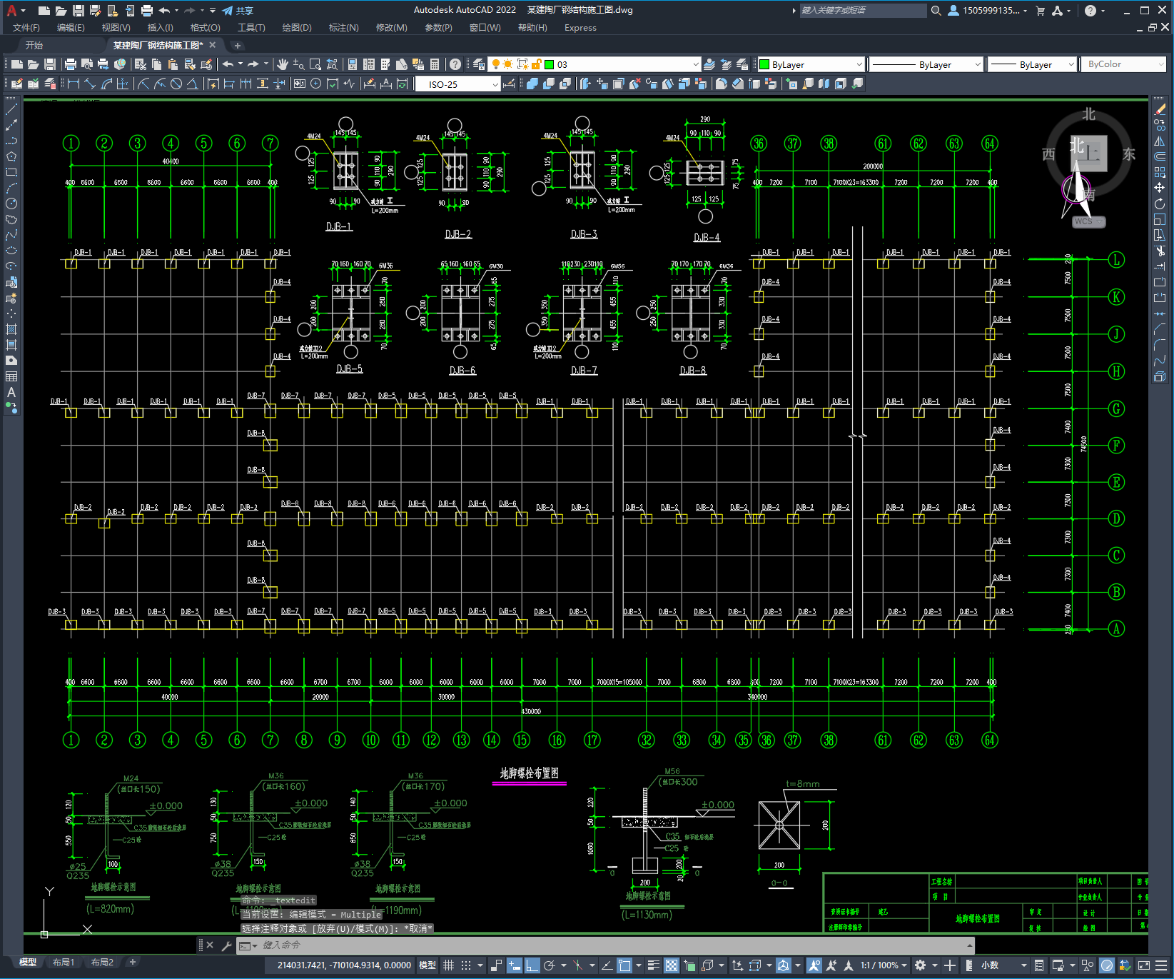Viewport: 1174px width, 979px height.
Task: Switch to the 布局2 layout tab
Action: (x=102, y=963)
